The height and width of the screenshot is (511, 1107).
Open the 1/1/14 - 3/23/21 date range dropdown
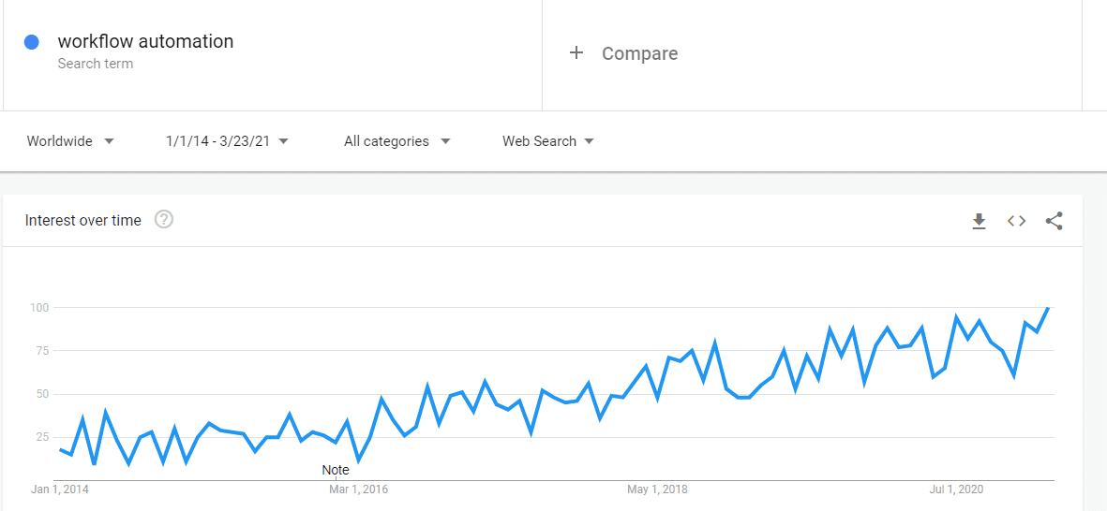click(x=227, y=141)
